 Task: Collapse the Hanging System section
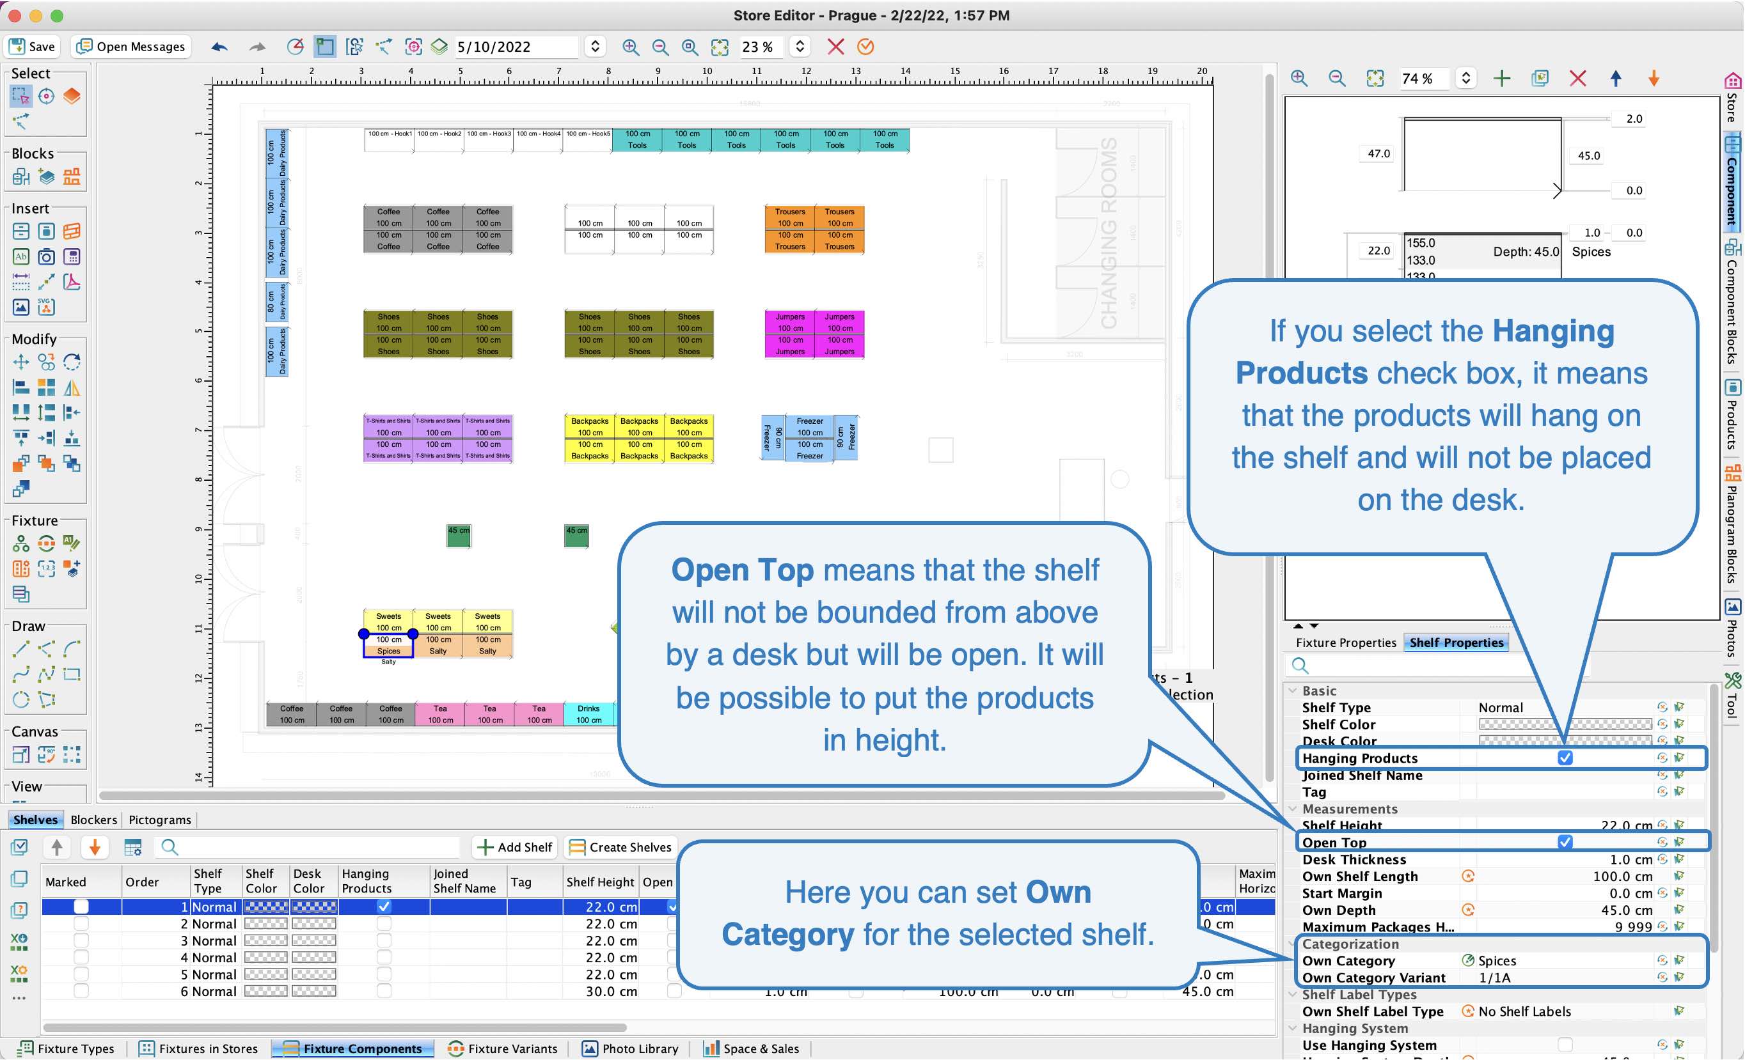(x=1293, y=1028)
